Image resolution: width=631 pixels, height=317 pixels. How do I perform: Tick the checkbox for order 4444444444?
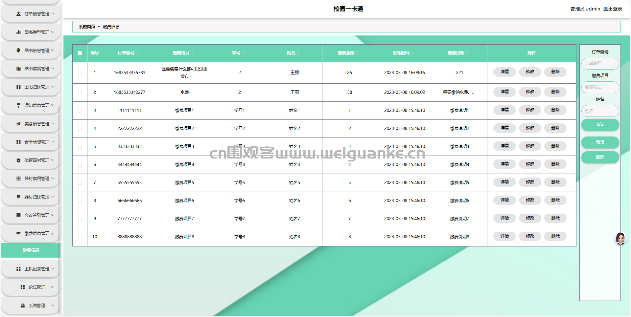[x=80, y=165]
